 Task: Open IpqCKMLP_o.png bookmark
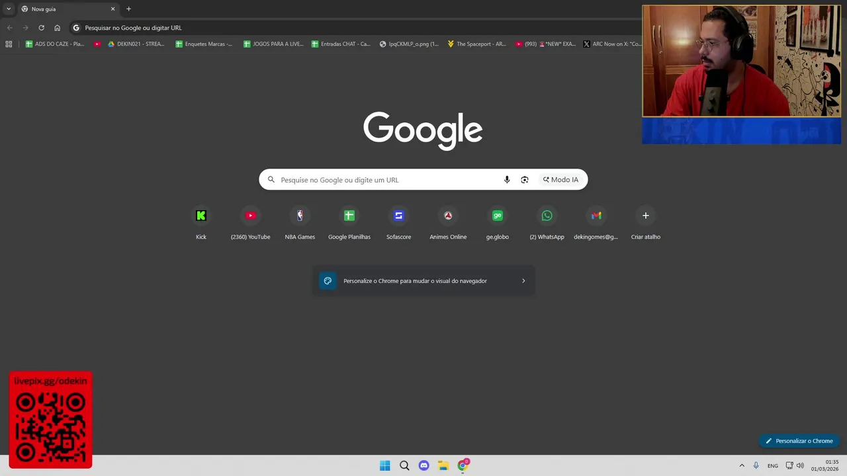(x=409, y=44)
